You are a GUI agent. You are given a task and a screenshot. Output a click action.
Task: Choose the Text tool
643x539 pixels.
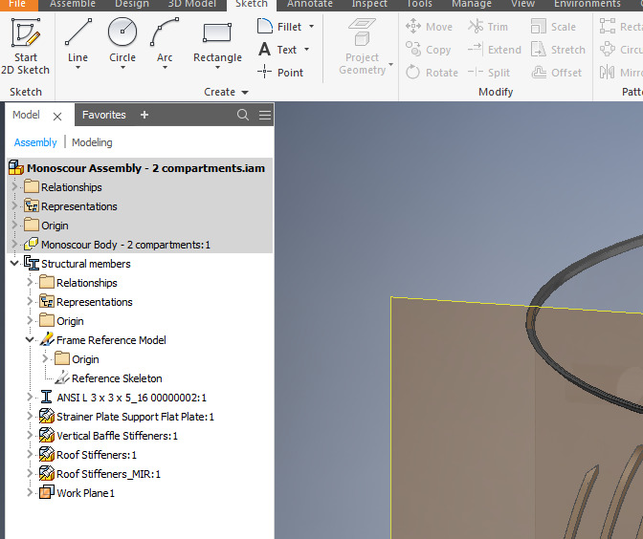tap(277, 50)
